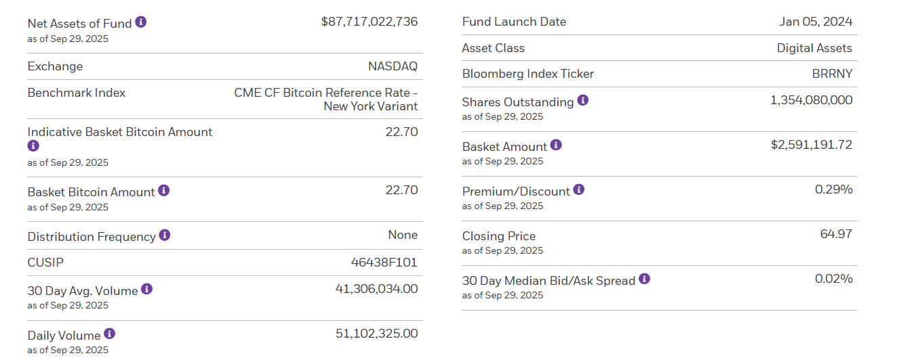The image size is (920, 362).
Task: Select the Shares Outstanding value 1,354,080,000
Action: click(x=812, y=100)
